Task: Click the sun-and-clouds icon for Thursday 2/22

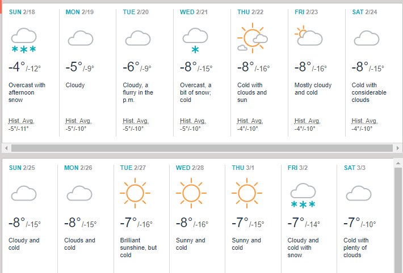Action: point(251,39)
